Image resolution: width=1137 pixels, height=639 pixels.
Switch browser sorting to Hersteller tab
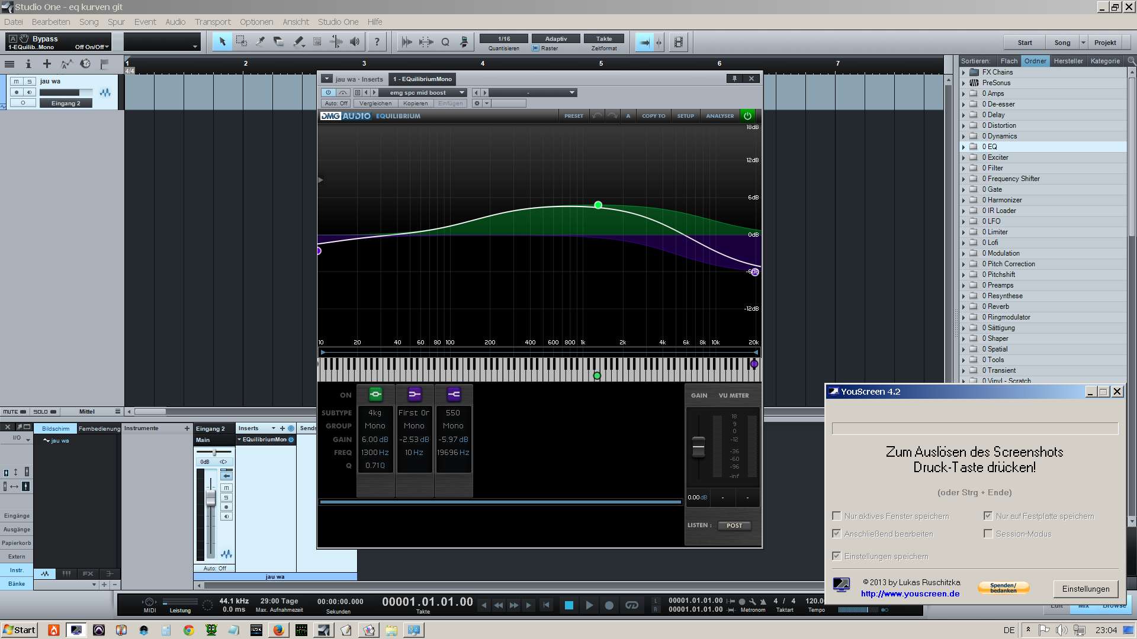tap(1068, 61)
